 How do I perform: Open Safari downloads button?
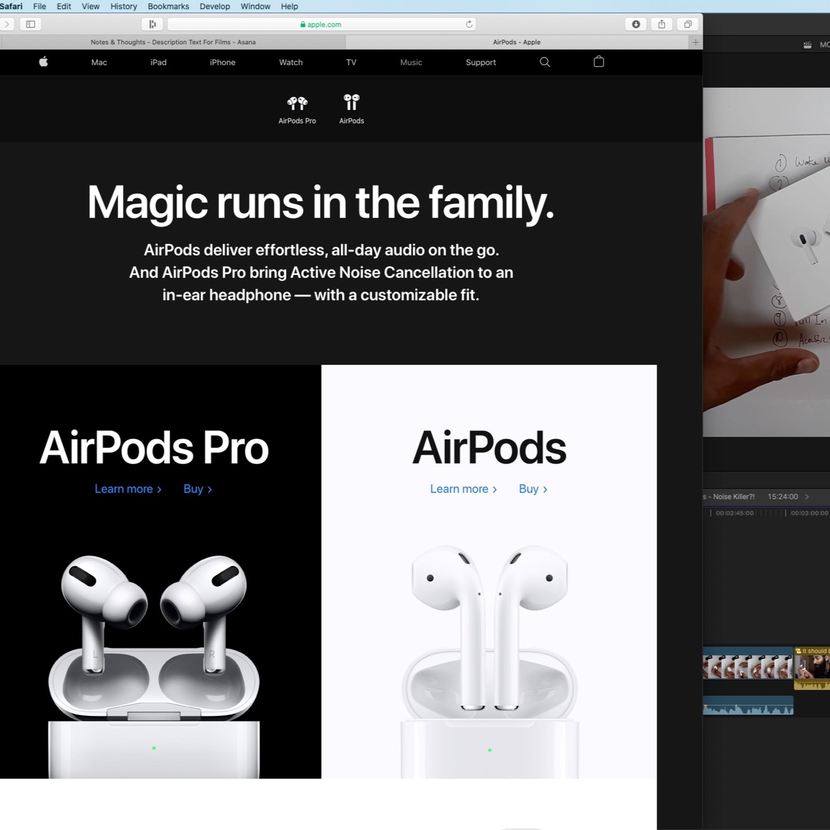pyautogui.click(x=636, y=25)
